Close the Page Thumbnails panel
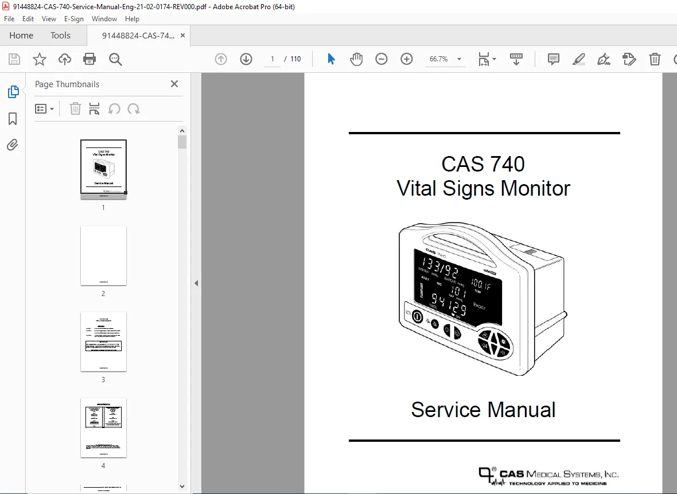677x494 pixels. 174,84
